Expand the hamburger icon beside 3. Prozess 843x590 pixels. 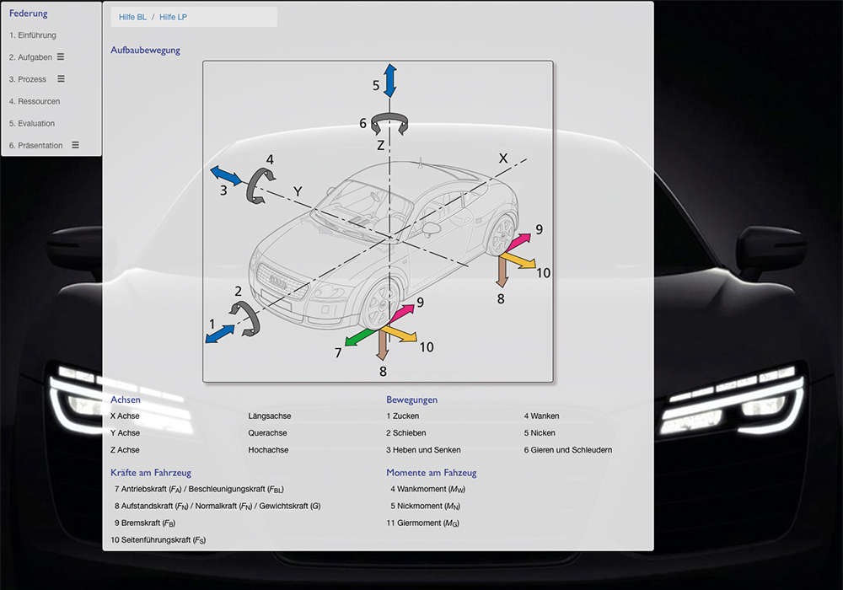(61, 79)
